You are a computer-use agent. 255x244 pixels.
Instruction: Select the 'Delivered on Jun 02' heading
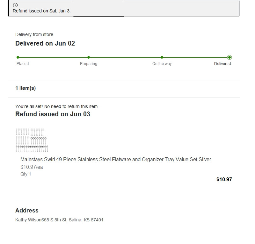45,43
